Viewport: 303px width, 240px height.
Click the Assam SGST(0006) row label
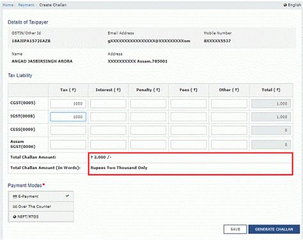point(23,144)
